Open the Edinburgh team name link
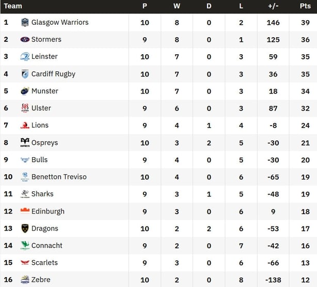The height and width of the screenshot is (287, 317). (48, 212)
